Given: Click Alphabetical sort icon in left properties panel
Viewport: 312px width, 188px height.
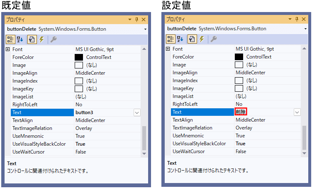Looking at the screenshot, I should click(x=20, y=39).
